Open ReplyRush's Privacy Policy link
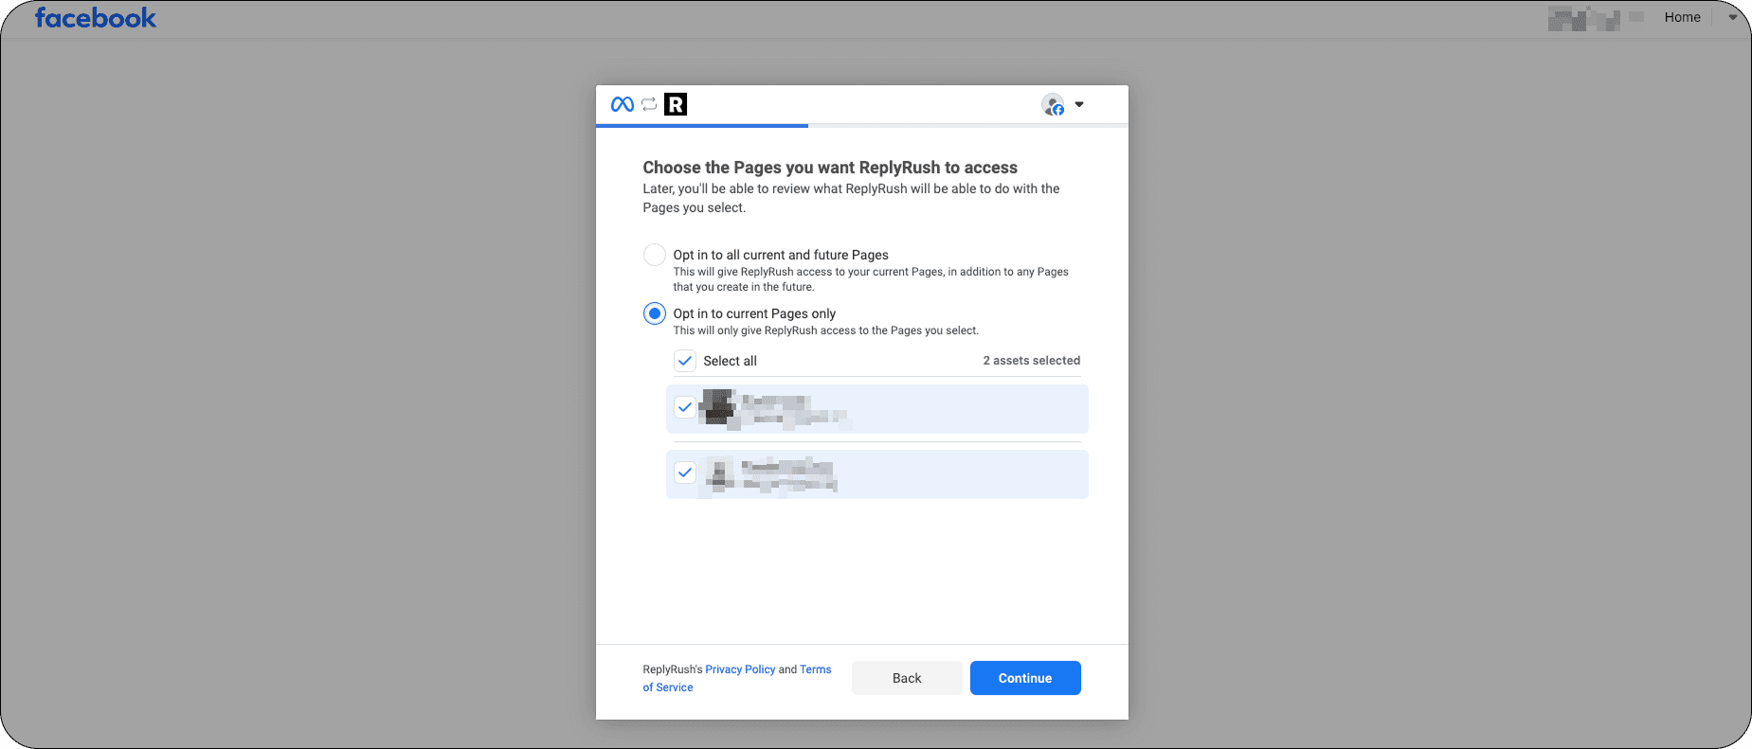The image size is (1752, 749). 740,669
